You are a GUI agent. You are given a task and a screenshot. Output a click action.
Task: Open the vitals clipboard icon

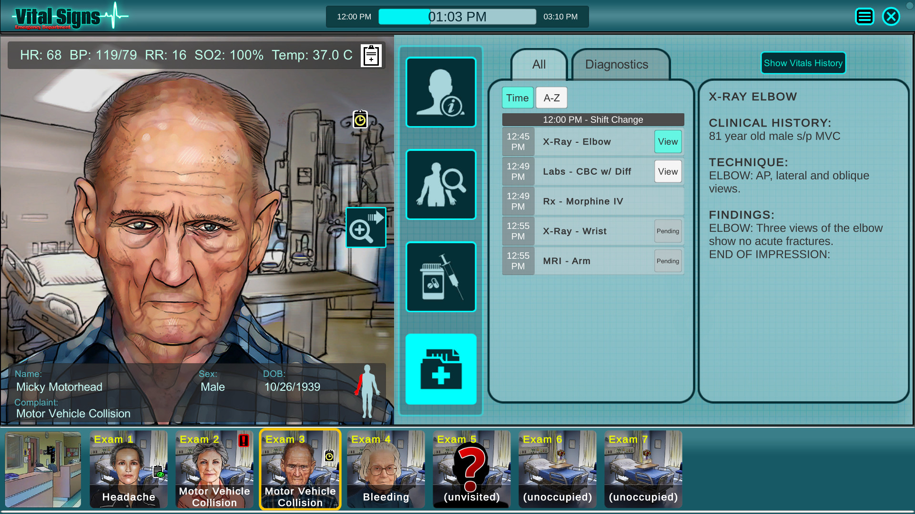tap(371, 55)
